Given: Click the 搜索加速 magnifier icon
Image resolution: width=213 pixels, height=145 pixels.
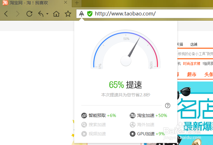Looking at the screenshot, I should click(x=84, y=125).
